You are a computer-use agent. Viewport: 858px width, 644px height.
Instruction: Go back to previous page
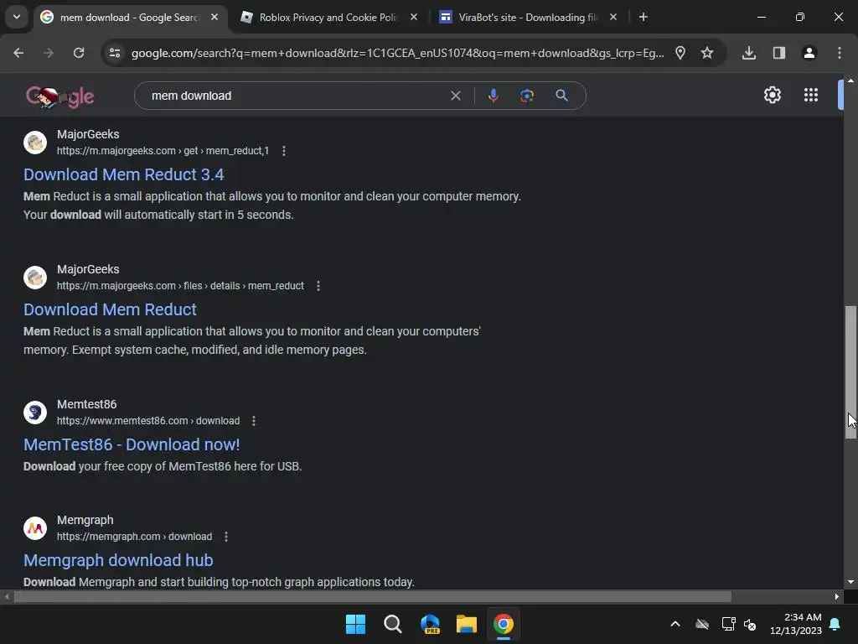18,53
